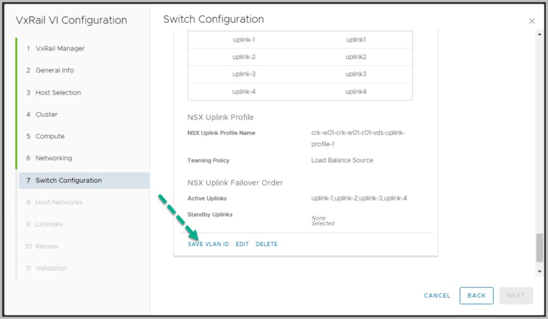The width and height of the screenshot is (548, 319).
Task: Click the uplink4 table cell
Action: click(x=356, y=92)
